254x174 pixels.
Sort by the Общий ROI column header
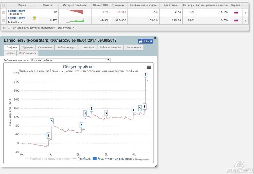101,5
